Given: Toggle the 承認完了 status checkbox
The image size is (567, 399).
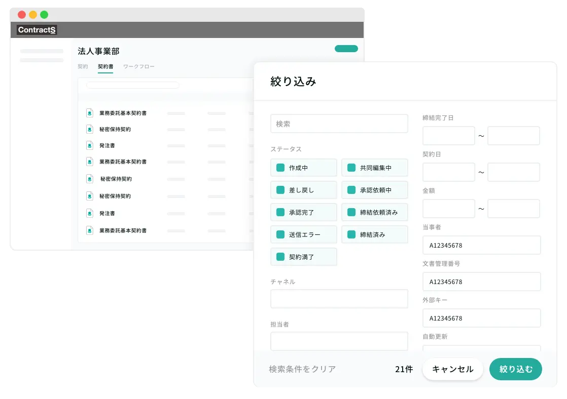Looking at the screenshot, I should (x=280, y=212).
